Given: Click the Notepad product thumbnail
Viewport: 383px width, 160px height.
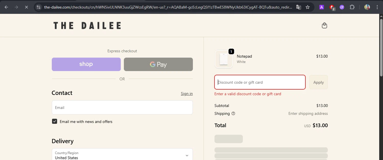Looking at the screenshot, I should coord(224,59).
